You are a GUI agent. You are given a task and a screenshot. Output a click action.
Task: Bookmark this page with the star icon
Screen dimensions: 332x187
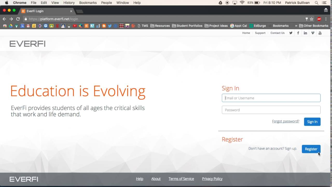tap(312, 19)
